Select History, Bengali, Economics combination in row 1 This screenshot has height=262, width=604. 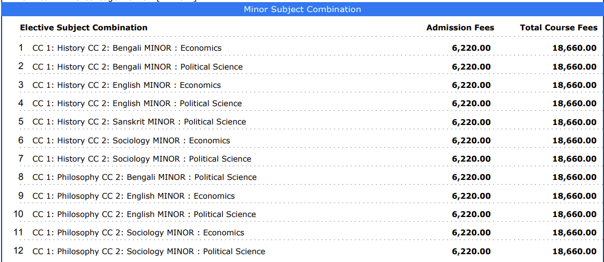point(127,48)
